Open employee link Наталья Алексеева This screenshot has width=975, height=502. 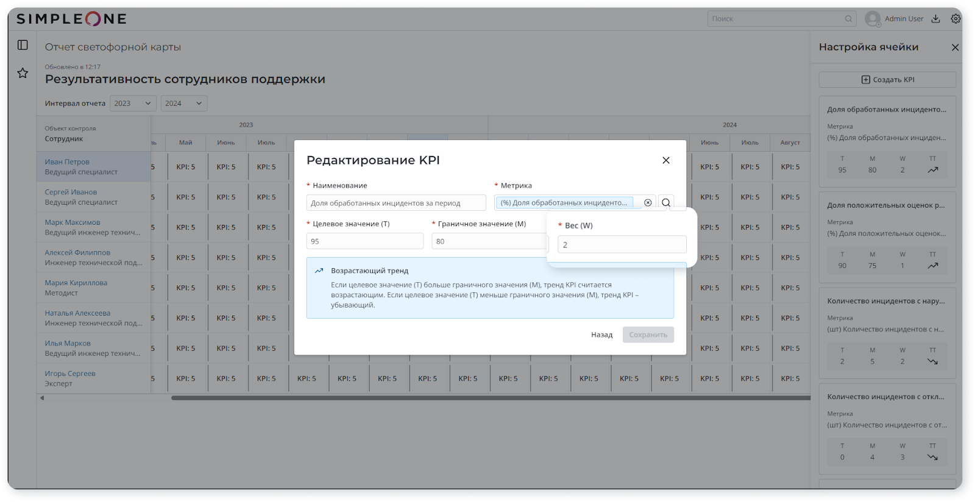77,313
